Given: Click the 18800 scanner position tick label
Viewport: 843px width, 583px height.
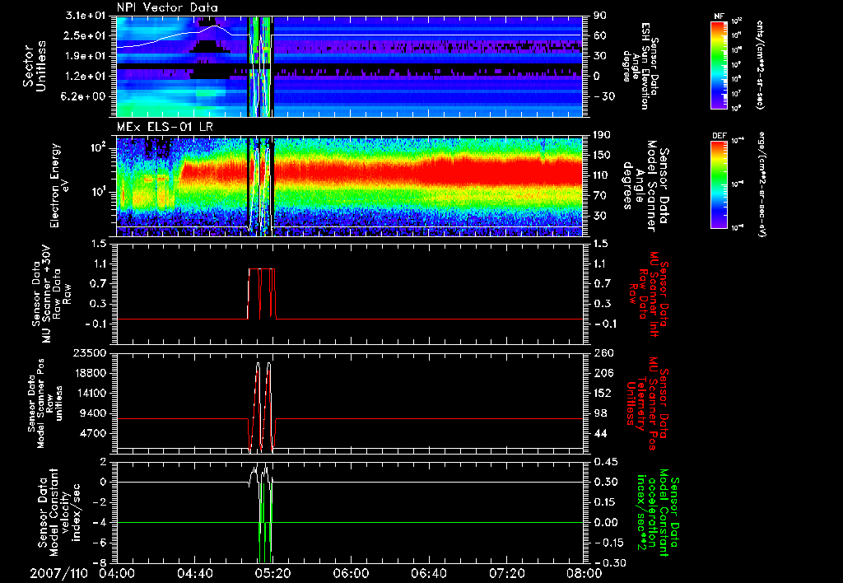Looking at the screenshot, I should pos(89,373).
